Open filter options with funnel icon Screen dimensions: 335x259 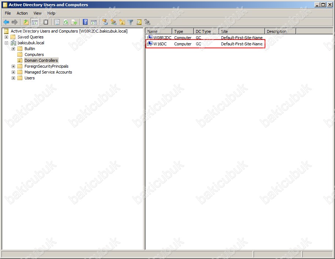click(130, 22)
